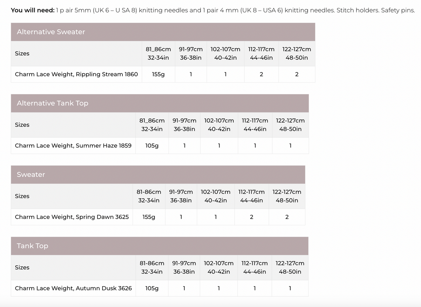Click the Alternative Sweater table heading
The image size is (421, 307).
(51, 32)
